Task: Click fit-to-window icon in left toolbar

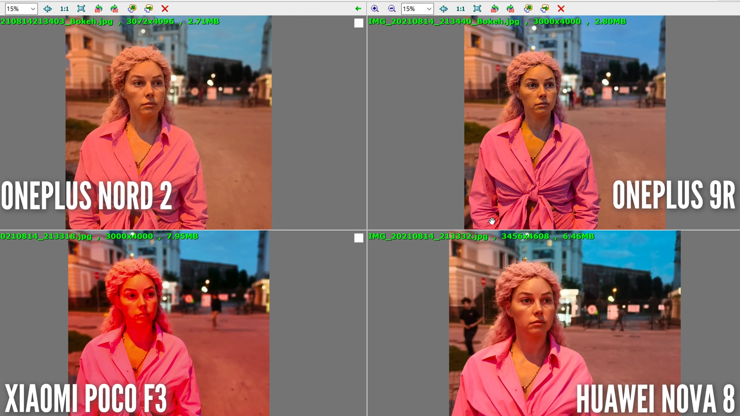Action: point(47,8)
